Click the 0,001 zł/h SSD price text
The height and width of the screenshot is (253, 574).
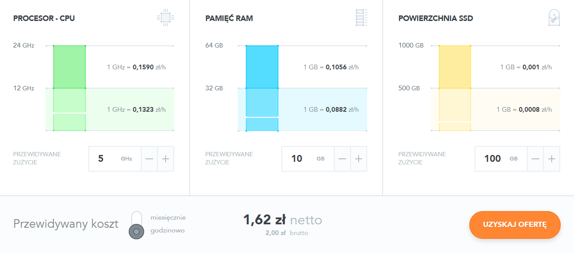526,67
